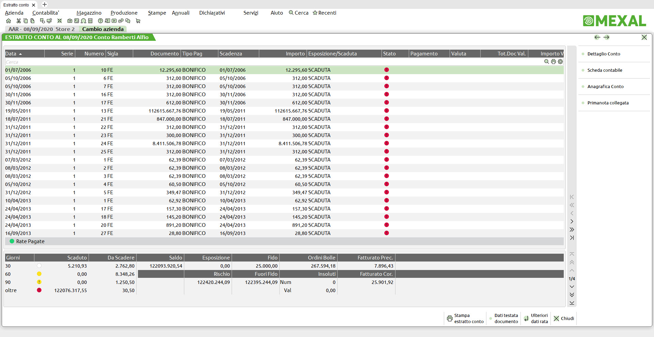Open the table settings gear icon
654x337 pixels.
(x=560, y=62)
